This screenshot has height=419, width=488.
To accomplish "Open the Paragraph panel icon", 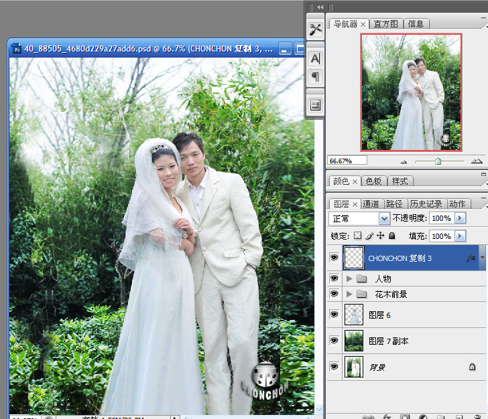I will 315,76.
